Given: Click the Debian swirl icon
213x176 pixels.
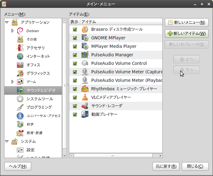Looking at the screenshot, I should [x=20, y=31].
